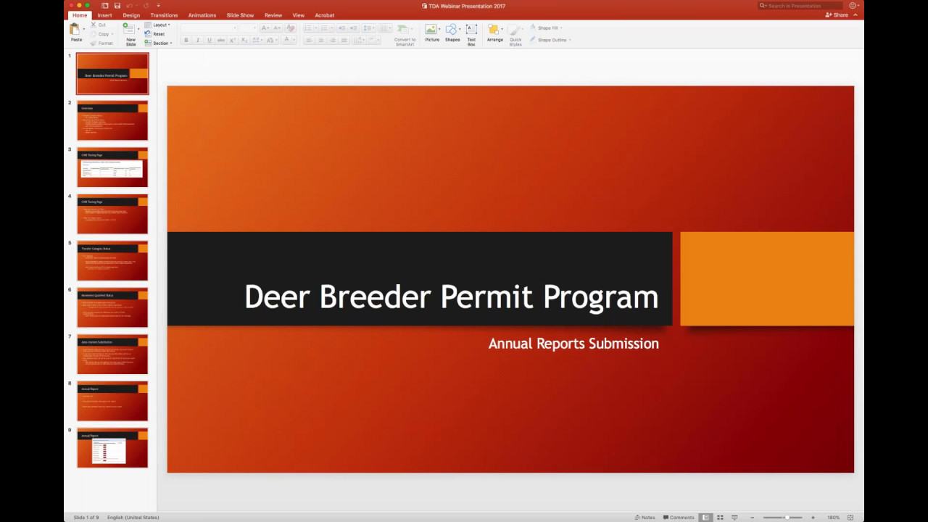
Task: Toggle Underline formatting
Action: click(x=210, y=40)
